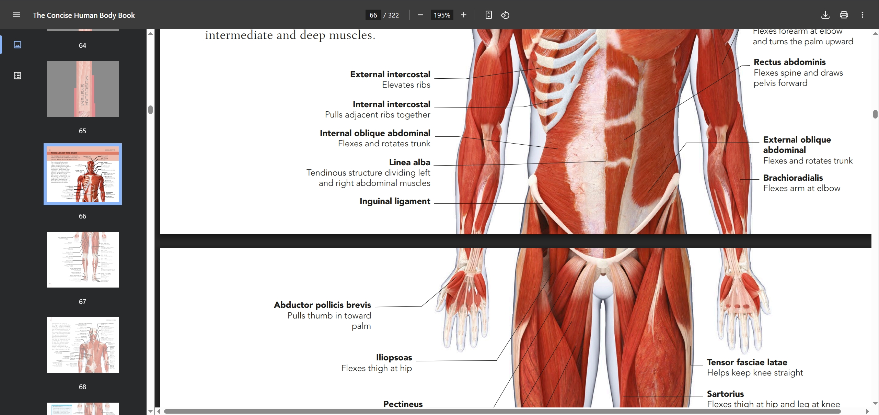
Task: Click the 'intermediate and deep muscles.' text
Action: point(290,35)
